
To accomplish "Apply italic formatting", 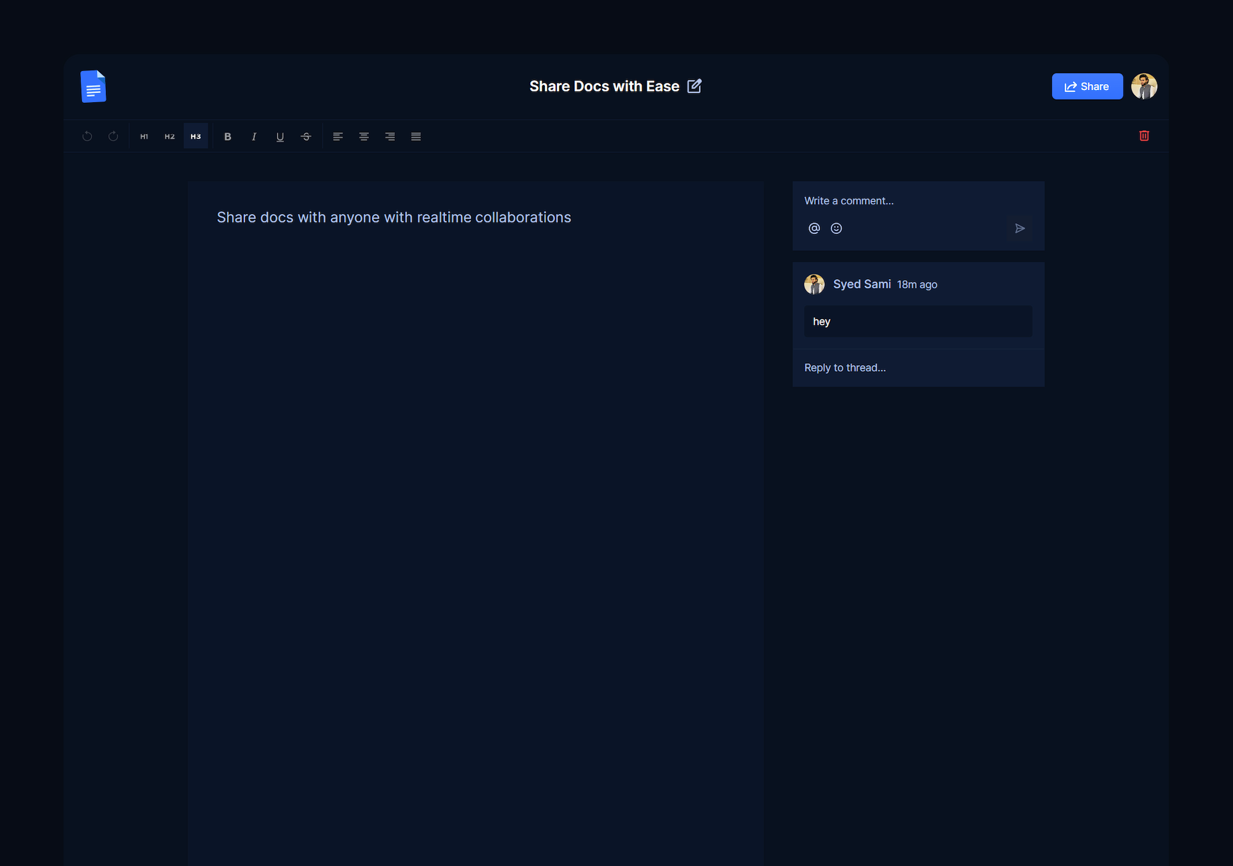I will (x=254, y=137).
